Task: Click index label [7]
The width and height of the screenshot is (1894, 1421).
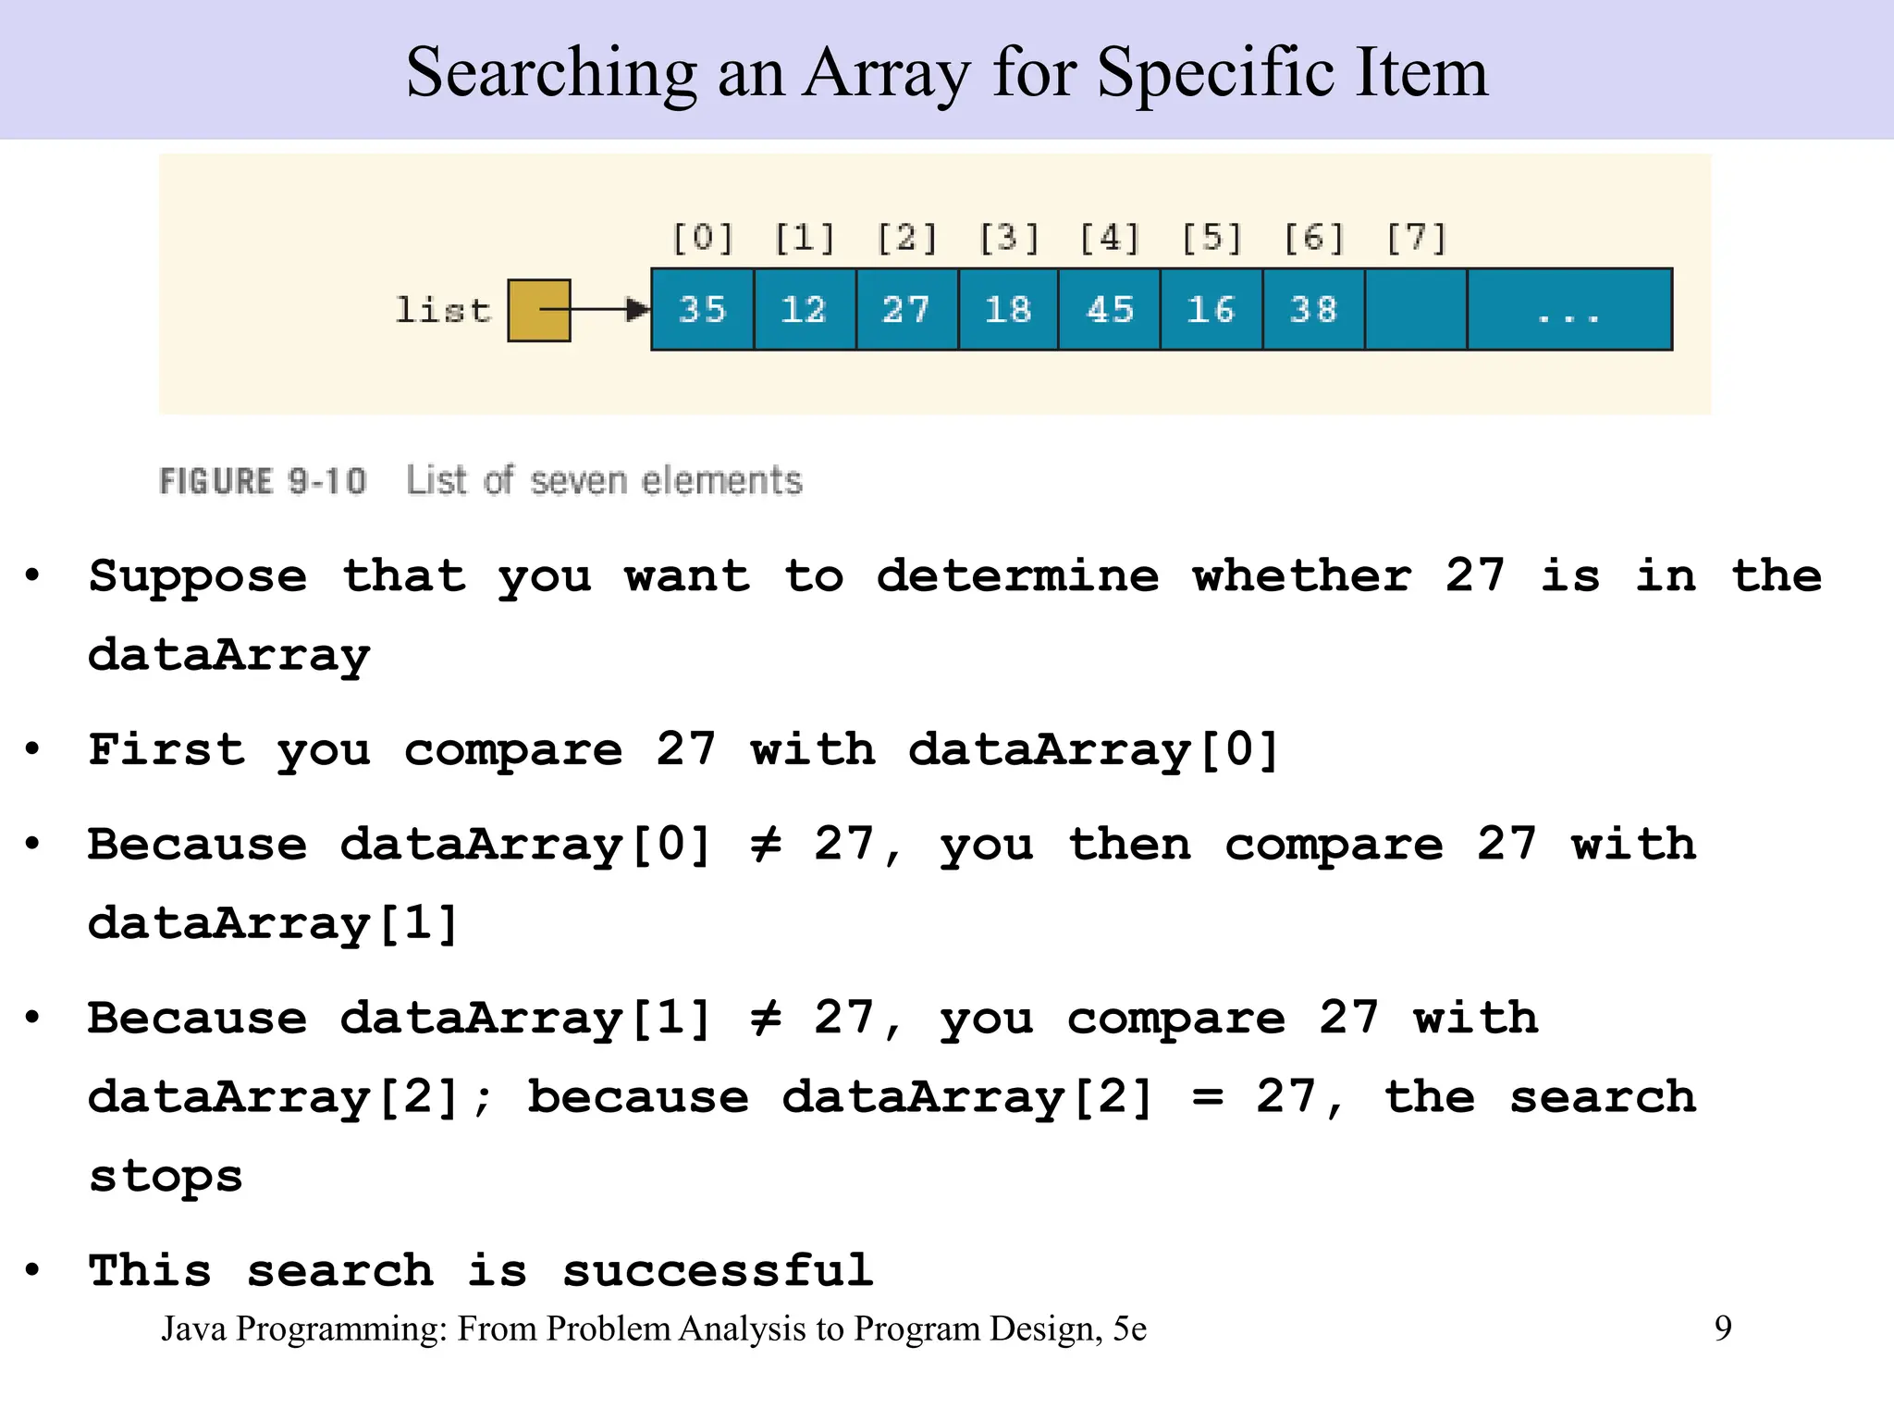Action: pos(1416,238)
